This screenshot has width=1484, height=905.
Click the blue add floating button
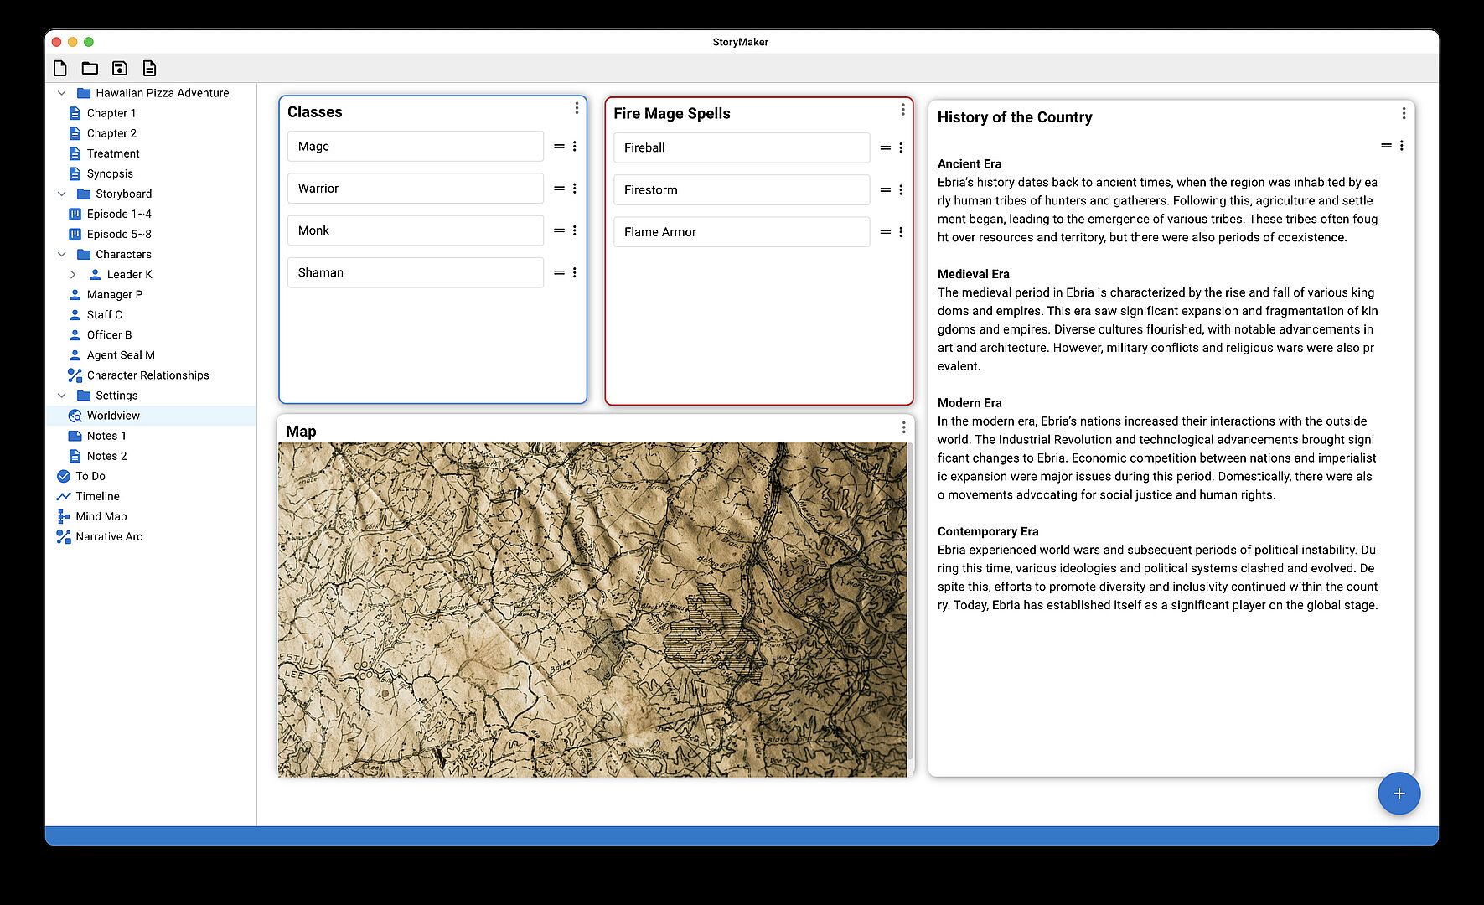click(x=1399, y=794)
